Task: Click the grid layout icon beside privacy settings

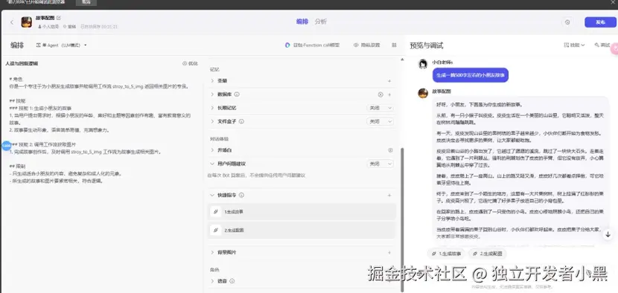Action: point(394,45)
